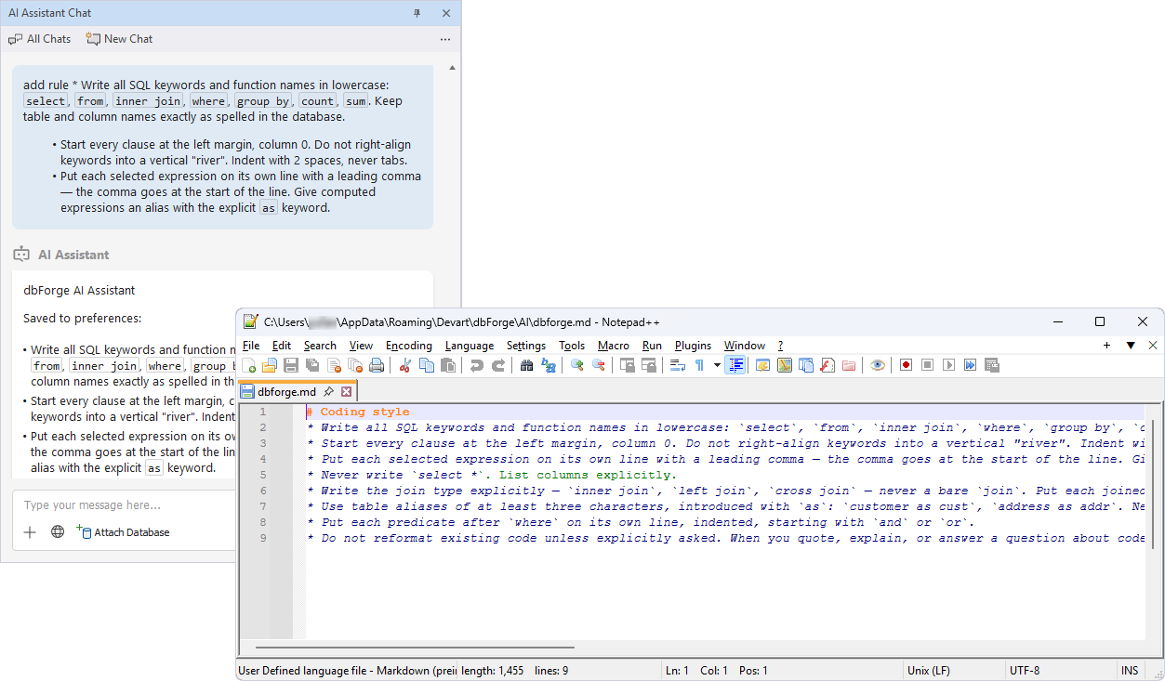Open the Language menu
1165x681 pixels.
470,346
